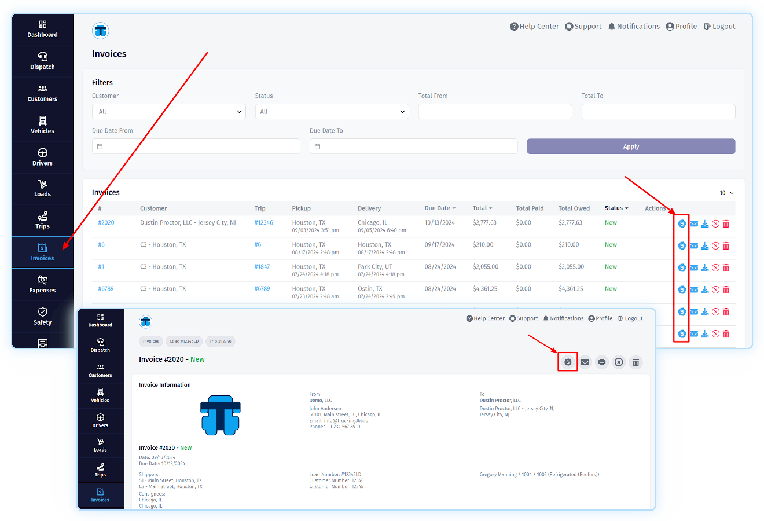Download invoice #1 using the download icon
The width and height of the screenshot is (764, 521).
[704, 268]
